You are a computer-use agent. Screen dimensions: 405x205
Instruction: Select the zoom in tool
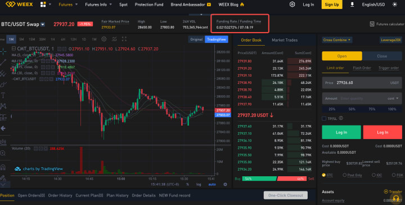[3, 153]
